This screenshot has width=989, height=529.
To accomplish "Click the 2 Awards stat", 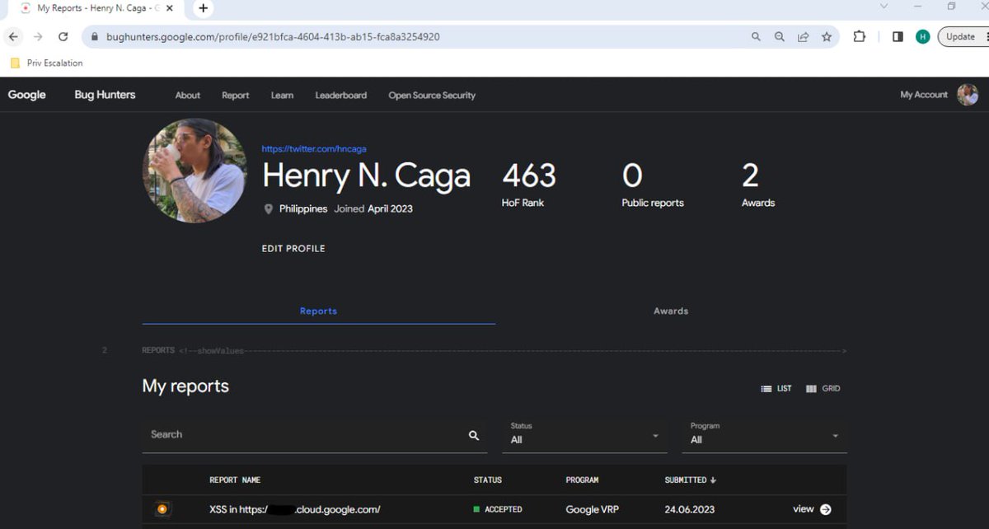I will pyautogui.click(x=758, y=184).
